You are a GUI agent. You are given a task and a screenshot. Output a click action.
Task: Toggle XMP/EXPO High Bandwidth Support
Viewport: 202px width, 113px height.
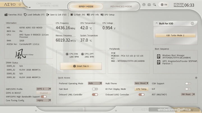[x=44, y=96]
